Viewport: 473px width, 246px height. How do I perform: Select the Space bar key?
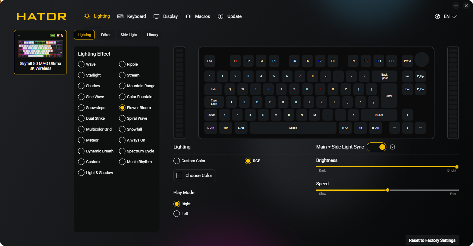coord(293,128)
